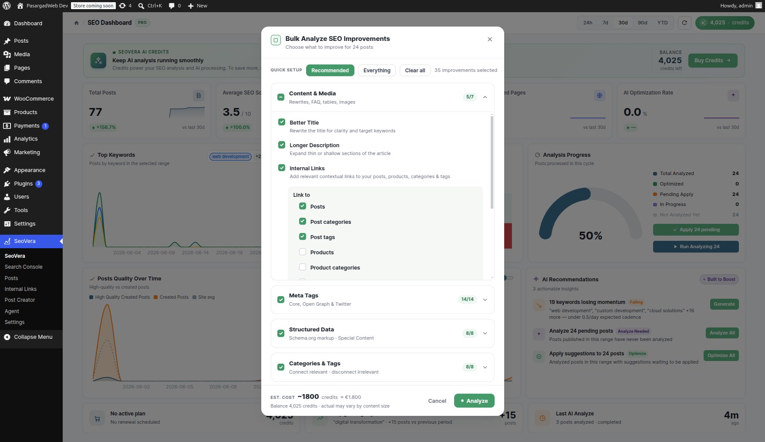Image resolution: width=765 pixels, height=442 pixels.
Task: Click Generate for keywords losing momentum
Action: coord(724,304)
